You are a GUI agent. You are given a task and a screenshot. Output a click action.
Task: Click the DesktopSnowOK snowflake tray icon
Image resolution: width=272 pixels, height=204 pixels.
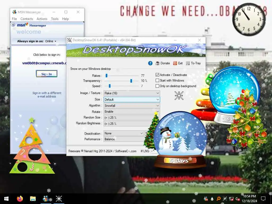click(225, 199)
